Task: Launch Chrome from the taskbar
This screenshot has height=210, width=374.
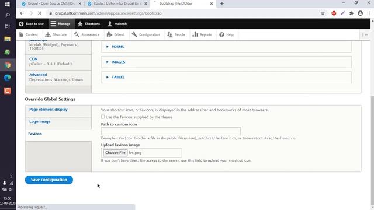Action: click(8, 65)
